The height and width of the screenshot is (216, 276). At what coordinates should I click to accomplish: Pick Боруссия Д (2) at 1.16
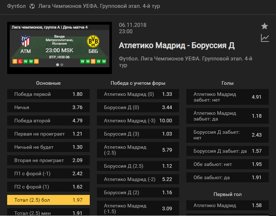click(x=138, y=192)
